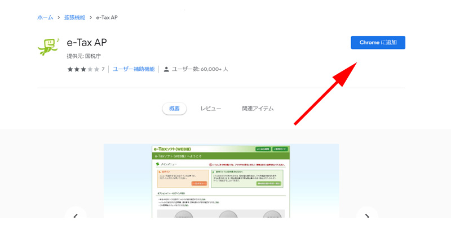The height and width of the screenshot is (225, 451).
Task: Click the e-Tax AP title heading
Action: pos(87,43)
